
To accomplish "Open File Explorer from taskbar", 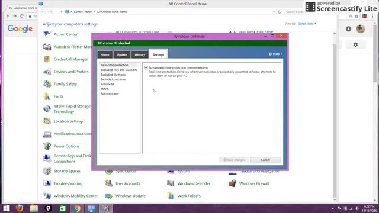I will [x=34, y=208].
